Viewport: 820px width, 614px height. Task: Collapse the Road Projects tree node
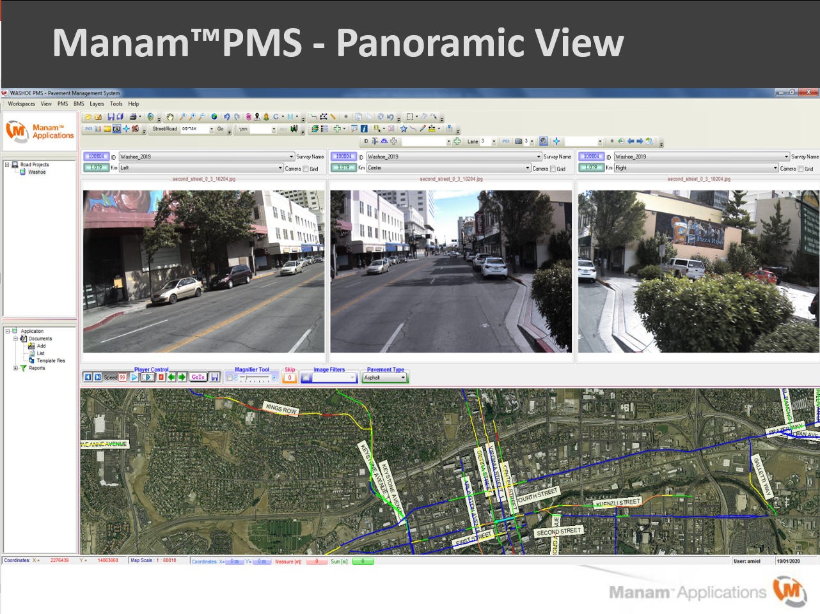7,164
